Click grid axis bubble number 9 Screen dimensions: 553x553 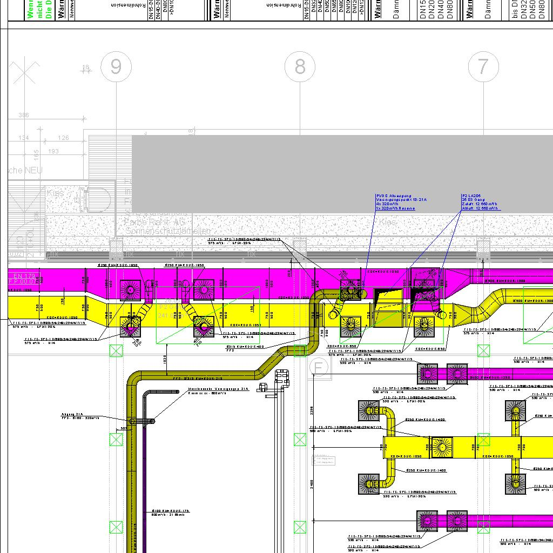coord(116,66)
